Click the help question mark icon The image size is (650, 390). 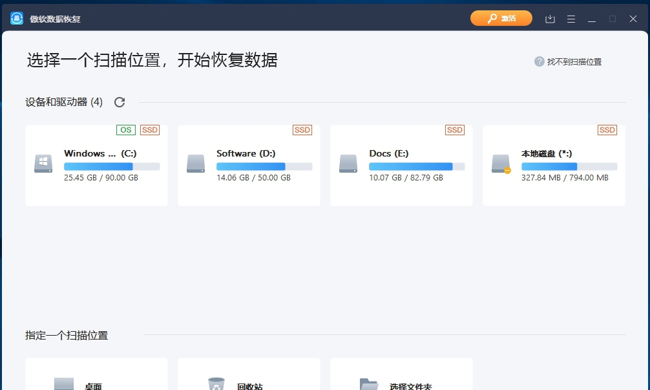coord(538,61)
